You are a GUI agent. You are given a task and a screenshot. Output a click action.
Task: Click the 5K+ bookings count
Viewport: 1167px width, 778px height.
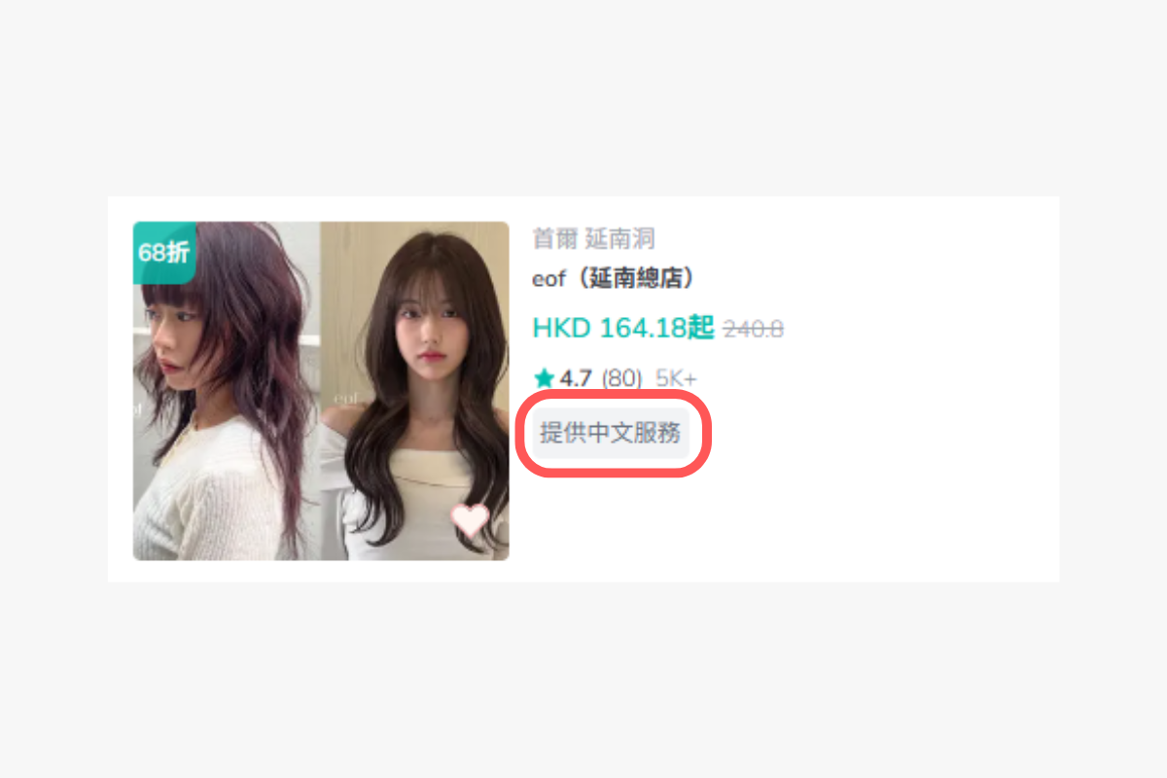[676, 378]
